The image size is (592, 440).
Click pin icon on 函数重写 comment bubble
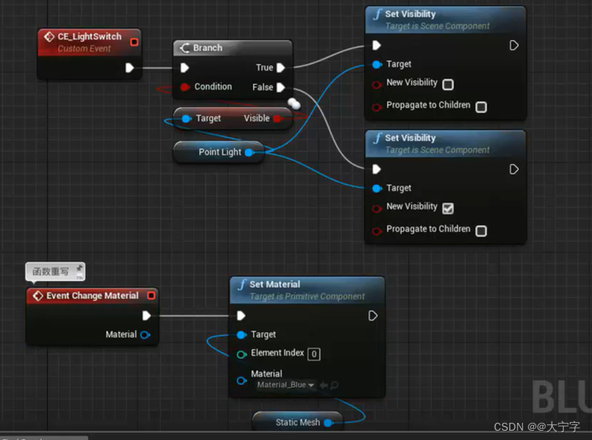tap(79, 269)
